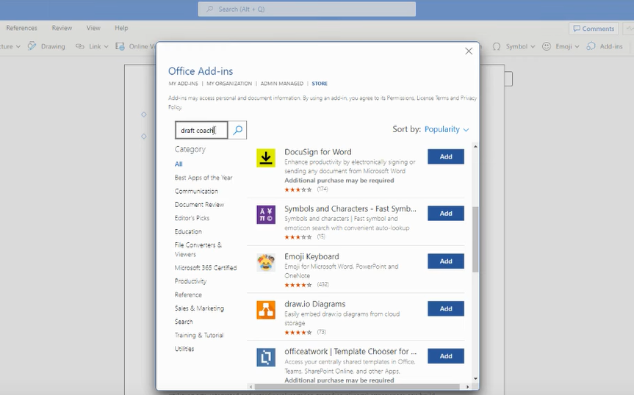Expand the Emoji dropdown arrow
Screen dimensions: 634x395
point(577,46)
